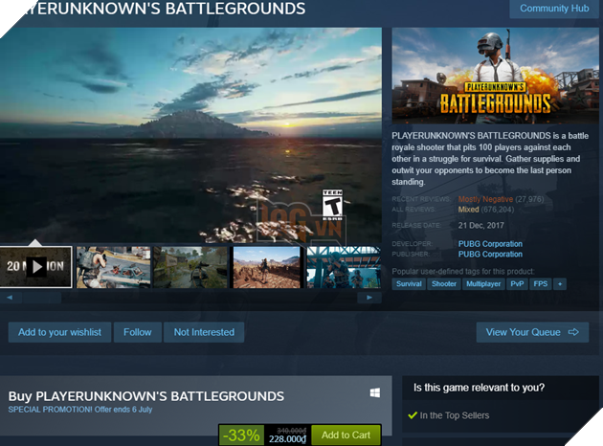Click 'Is this game relevant to you?' heading
Screen dimensions: 603x446
[479, 388]
